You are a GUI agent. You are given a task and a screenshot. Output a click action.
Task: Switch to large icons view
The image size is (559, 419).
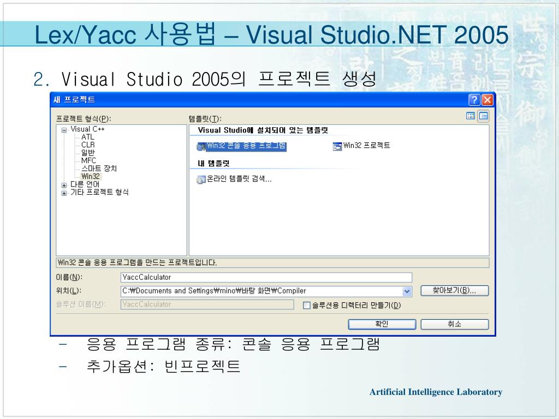pos(471,116)
